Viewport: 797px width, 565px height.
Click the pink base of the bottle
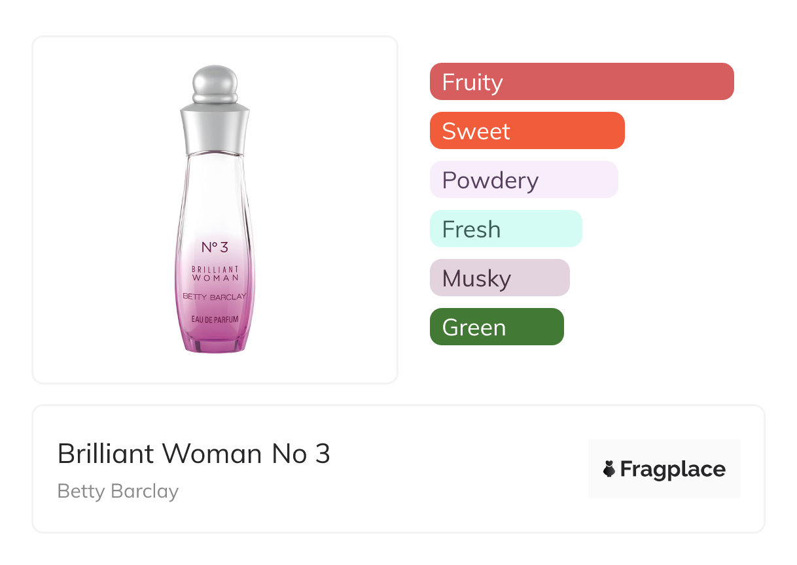pyautogui.click(x=215, y=342)
